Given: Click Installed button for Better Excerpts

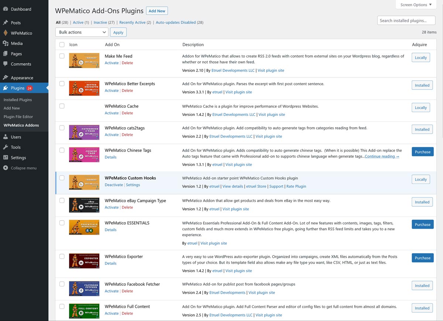Looking at the screenshot, I should click(422, 85).
